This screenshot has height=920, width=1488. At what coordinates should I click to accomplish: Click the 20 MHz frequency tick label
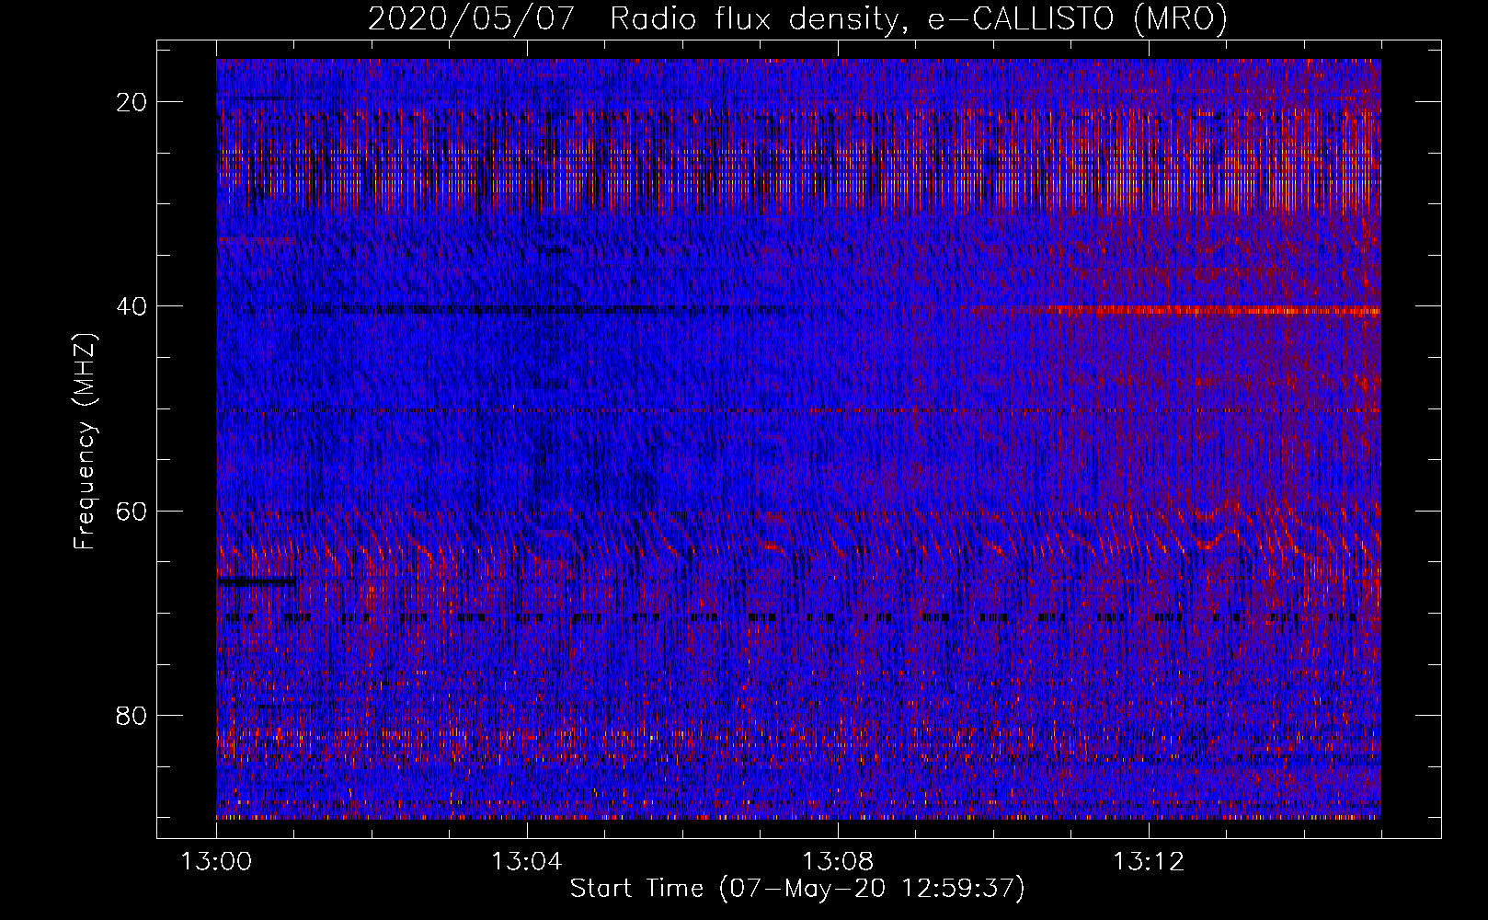pyautogui.click(x=132, y=102)
